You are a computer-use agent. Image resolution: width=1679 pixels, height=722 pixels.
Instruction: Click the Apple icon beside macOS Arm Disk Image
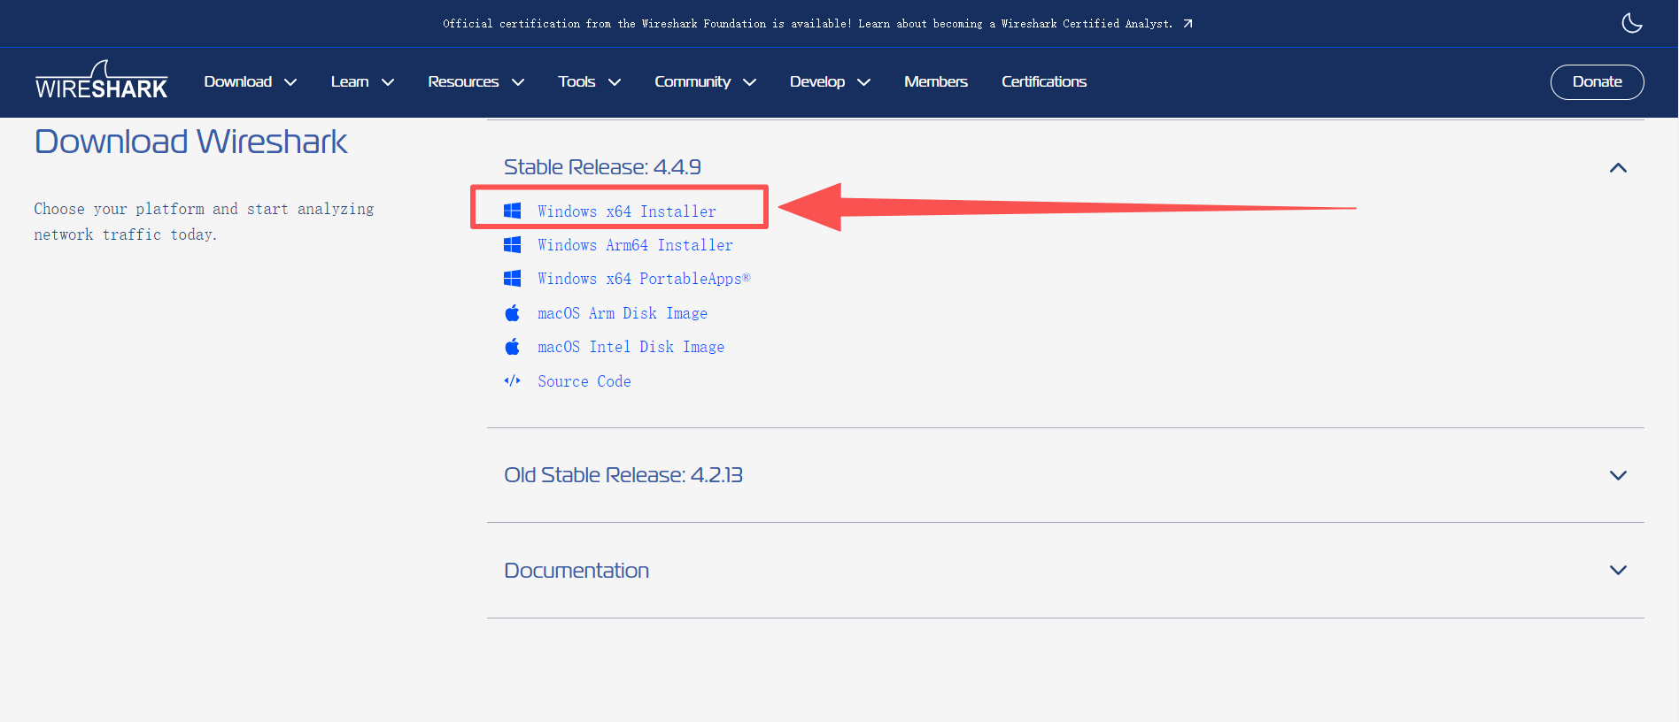click(x=512, y=312)
